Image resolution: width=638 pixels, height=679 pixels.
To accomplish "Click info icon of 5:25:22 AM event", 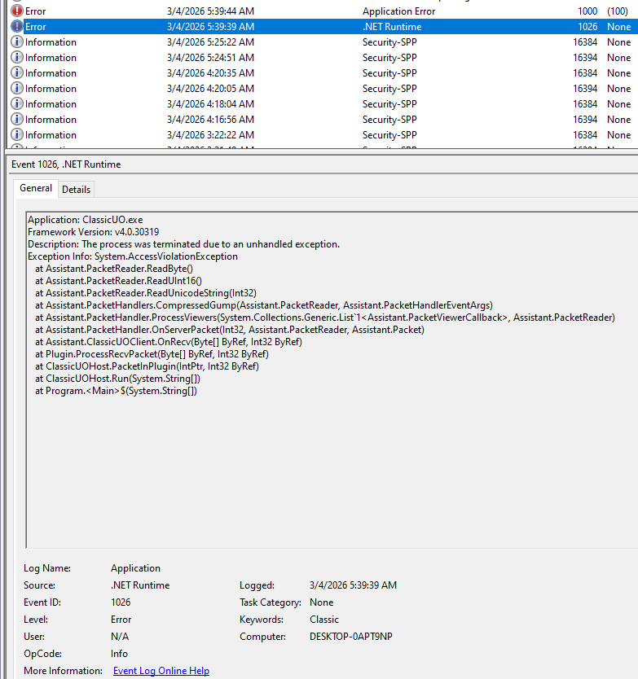I will tap(17, 42).
